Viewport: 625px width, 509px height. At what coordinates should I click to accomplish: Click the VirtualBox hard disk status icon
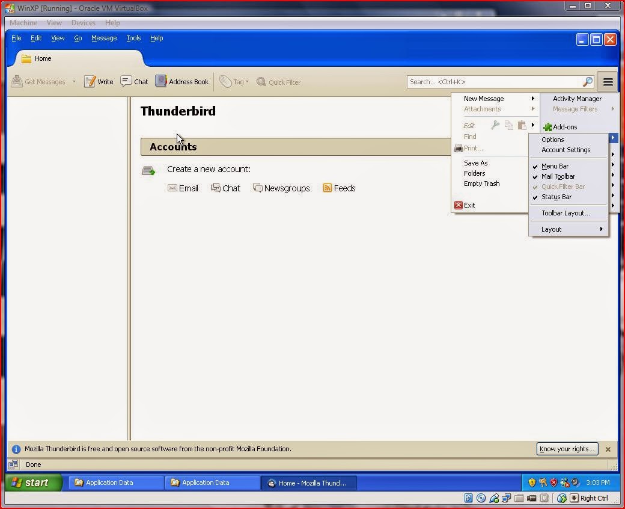pos(468,498)
